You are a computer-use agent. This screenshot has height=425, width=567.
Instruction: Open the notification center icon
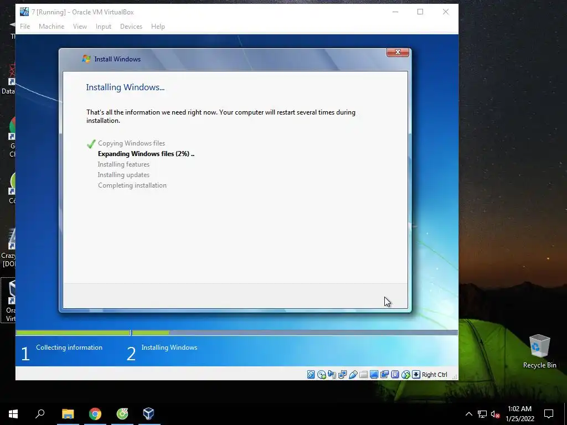point(549,414)
